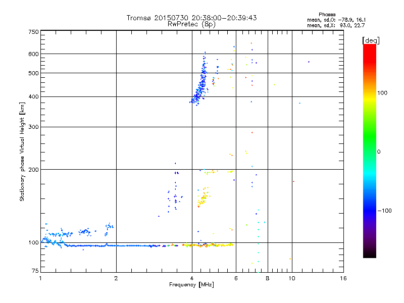The height and width of the screenshot is (303, 404).
Task: Click the "Stationary phase Virtual Height [km]" axis label
Action: [22, 151]
